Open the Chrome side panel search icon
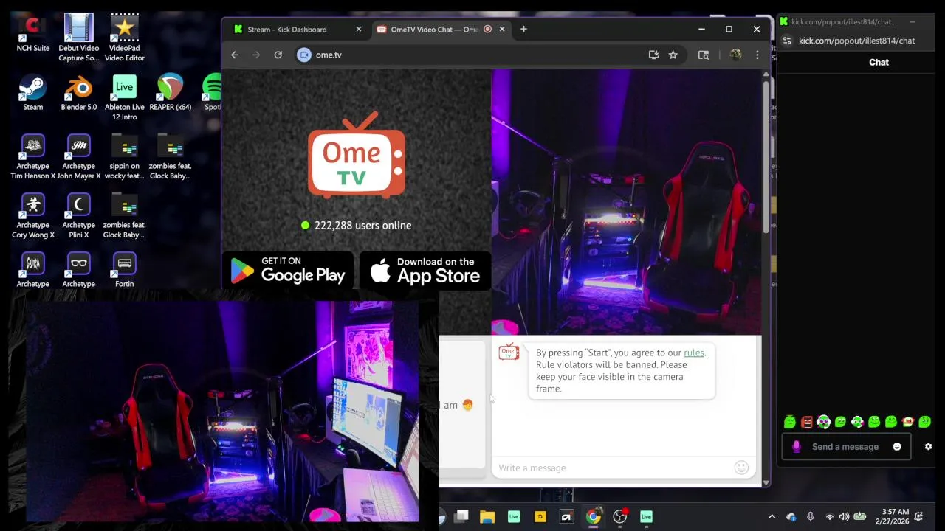 point(704,55)
